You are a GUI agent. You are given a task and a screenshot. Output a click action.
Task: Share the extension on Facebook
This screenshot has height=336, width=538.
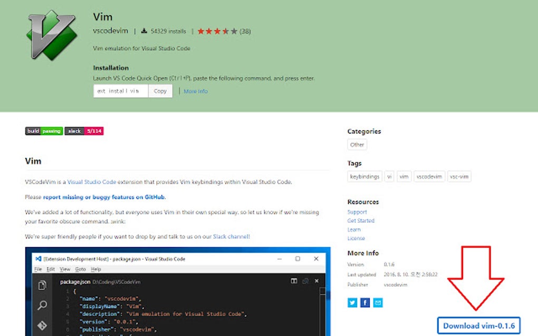click(x=364, y=303)
